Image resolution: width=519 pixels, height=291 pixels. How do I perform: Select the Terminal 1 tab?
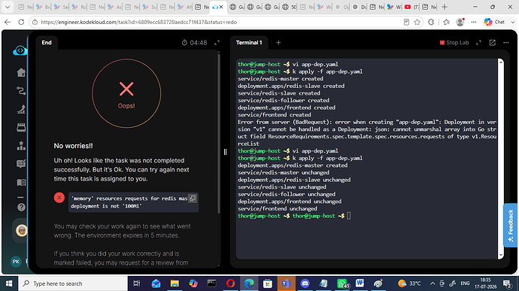249,43
